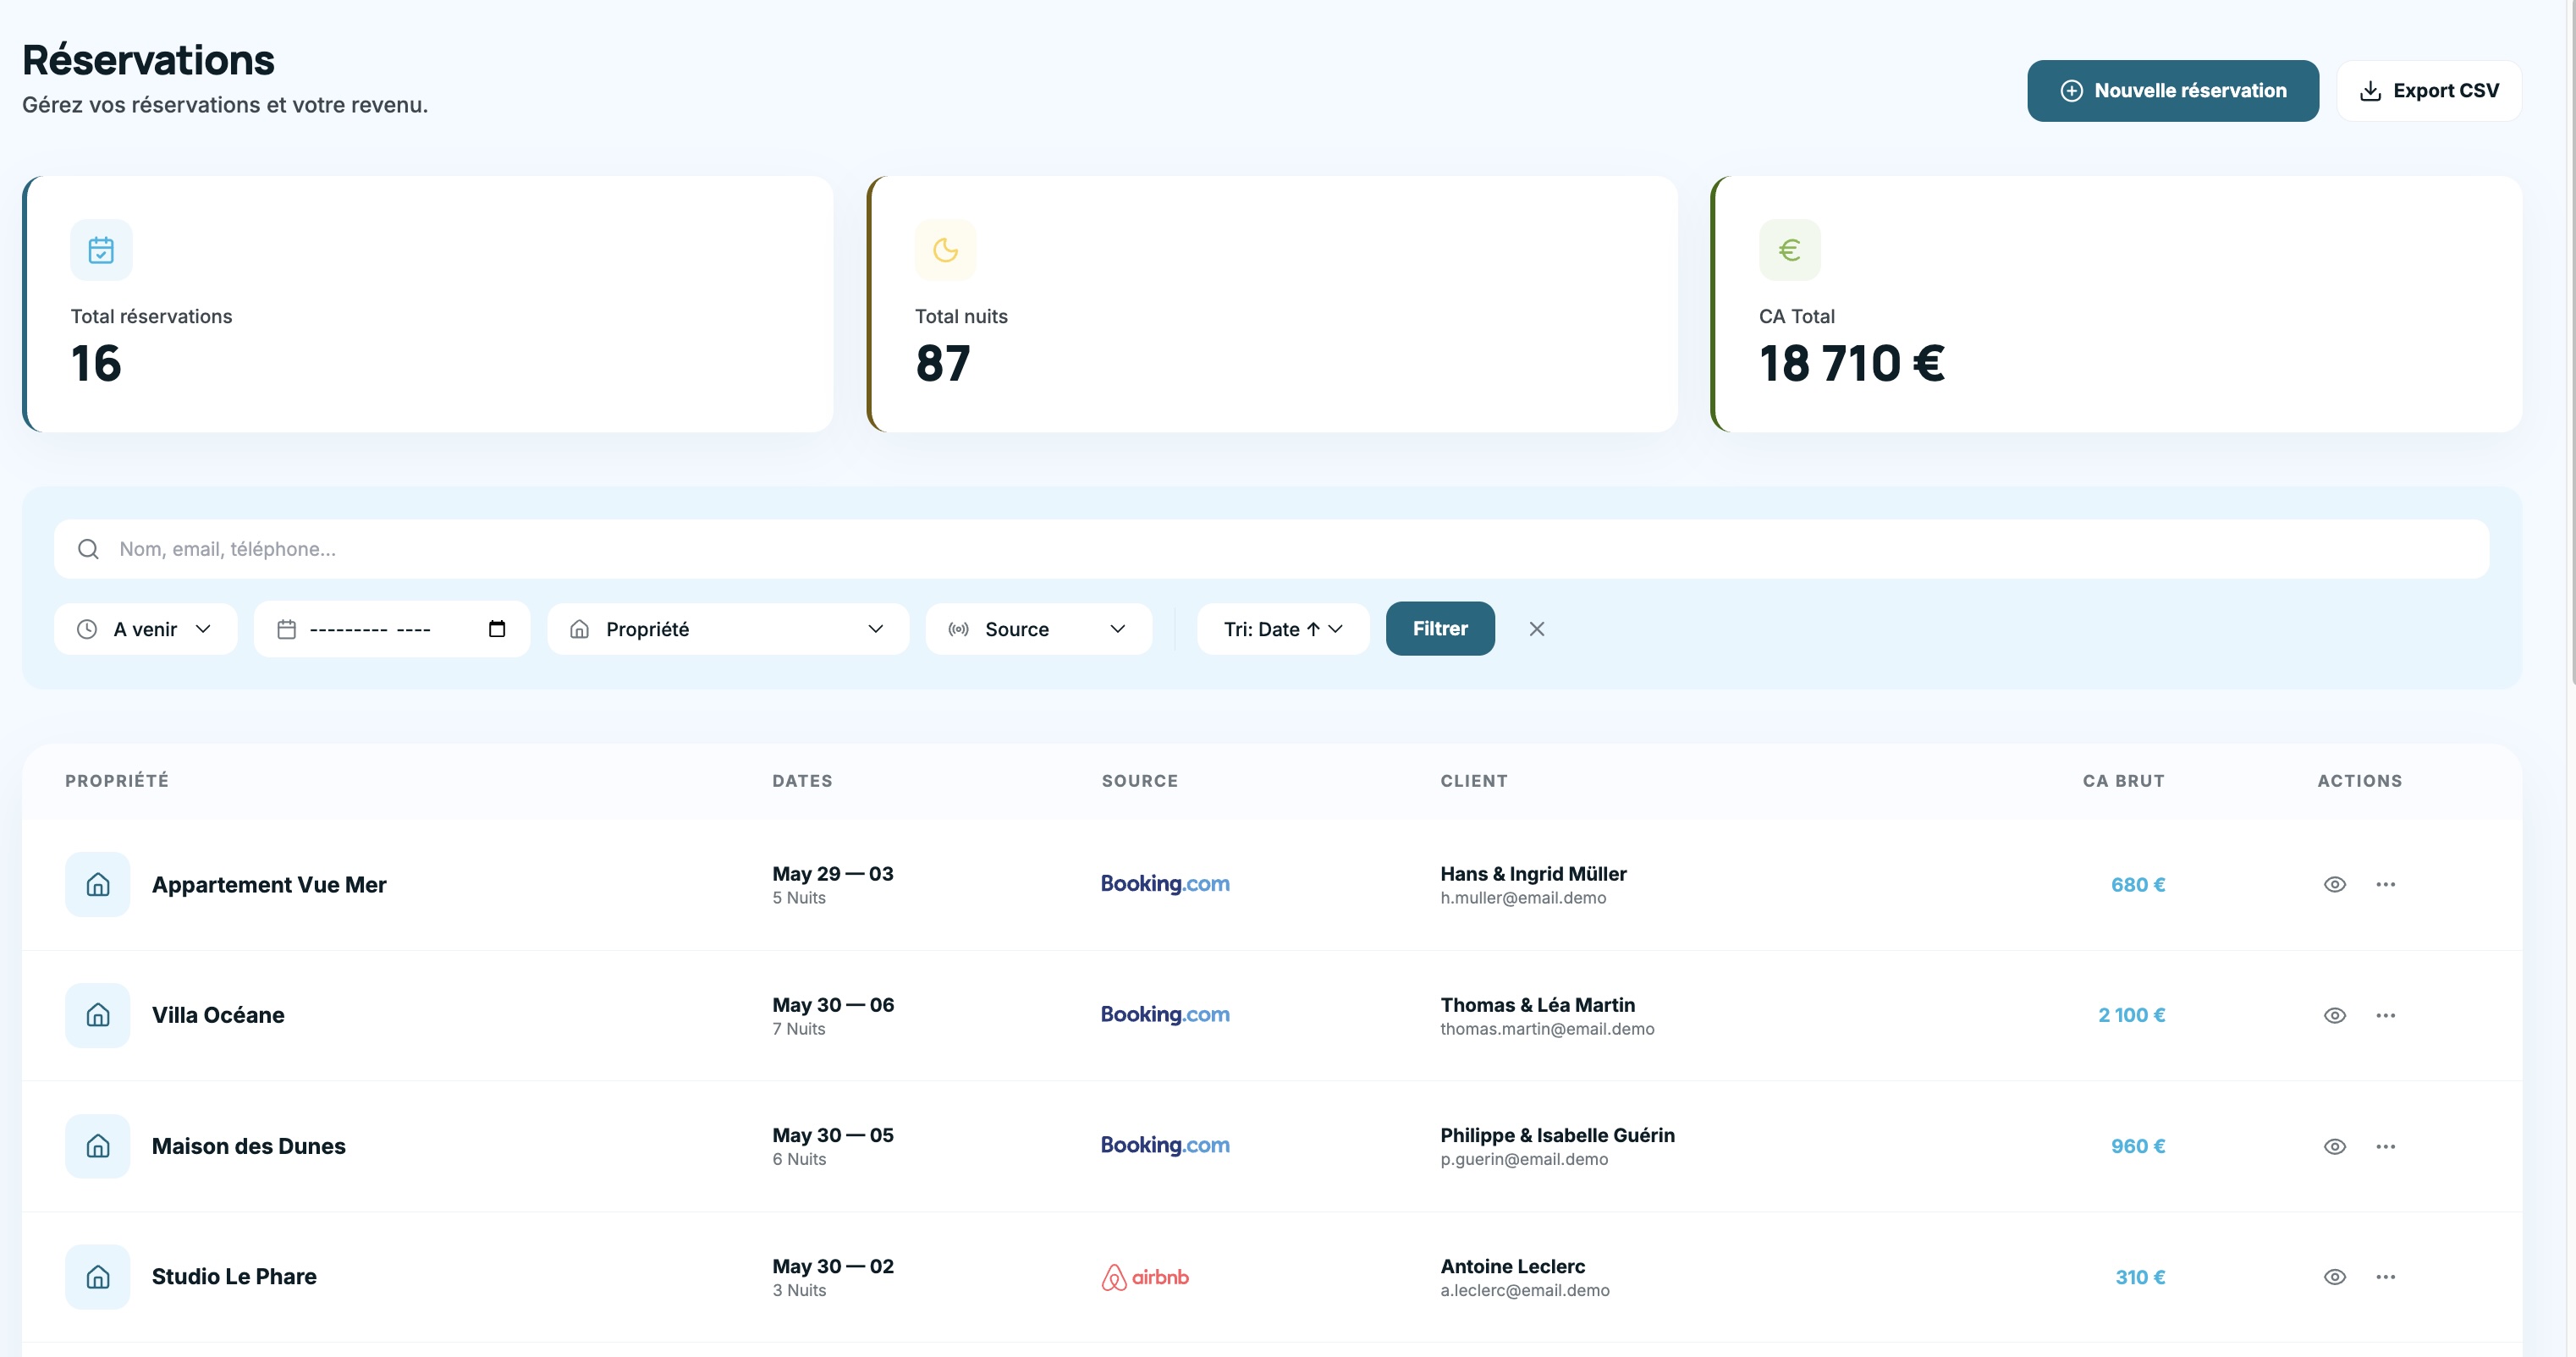Click the 2 100 € amount
This screenshot has height=1357, width=2576.
[x=2132, y=1016]
